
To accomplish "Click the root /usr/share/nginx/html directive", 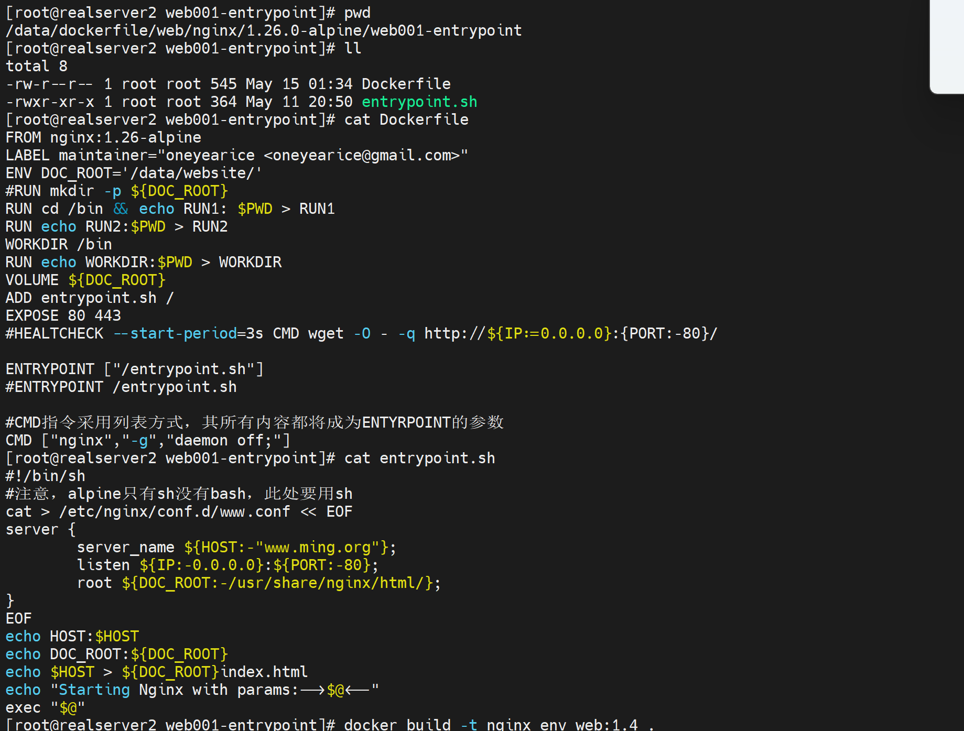I will pos(259,583).
